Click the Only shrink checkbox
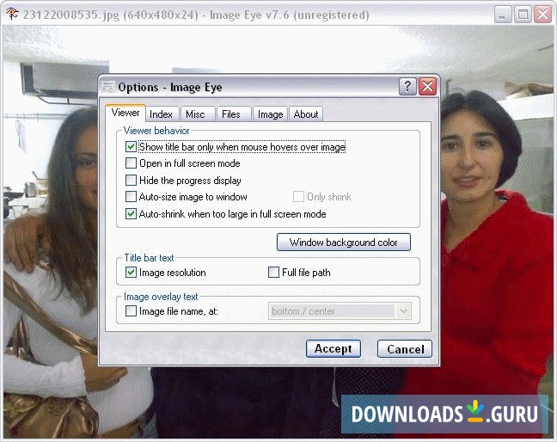The image size is (557, 442). click(298, 196)
